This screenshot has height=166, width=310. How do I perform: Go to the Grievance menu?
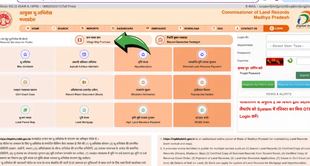(157, 28)
